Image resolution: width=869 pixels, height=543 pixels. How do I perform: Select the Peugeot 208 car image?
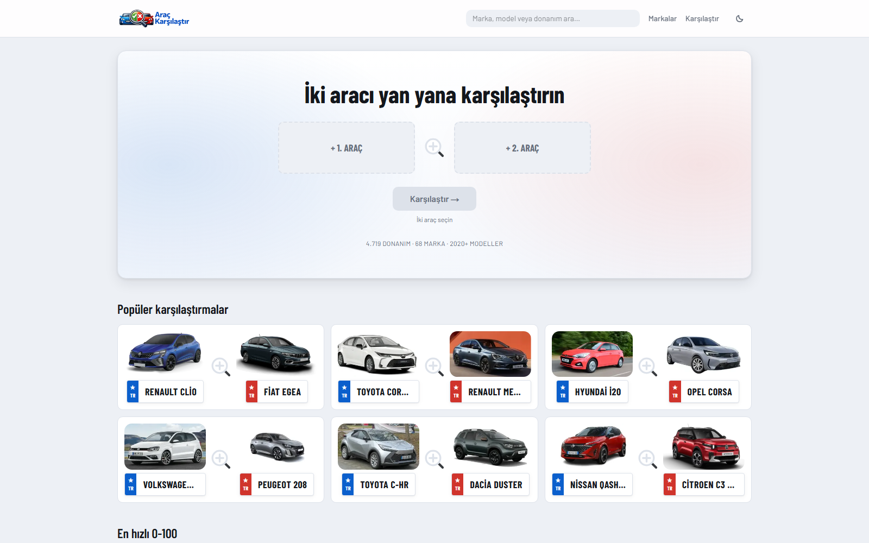click(277, 446)
